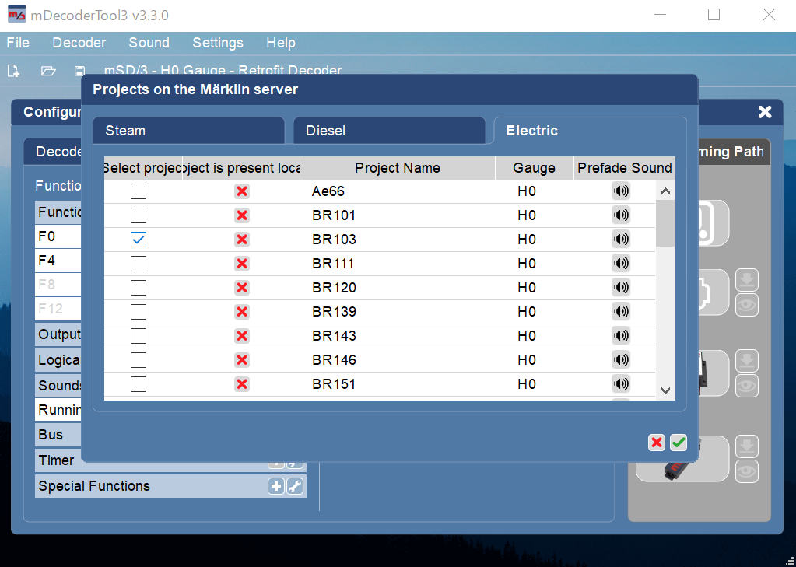Image resolution: width=796 pixels, height=567 pixels.
Task: Play the prefade sound for BR103
Action: click(620, 240)
